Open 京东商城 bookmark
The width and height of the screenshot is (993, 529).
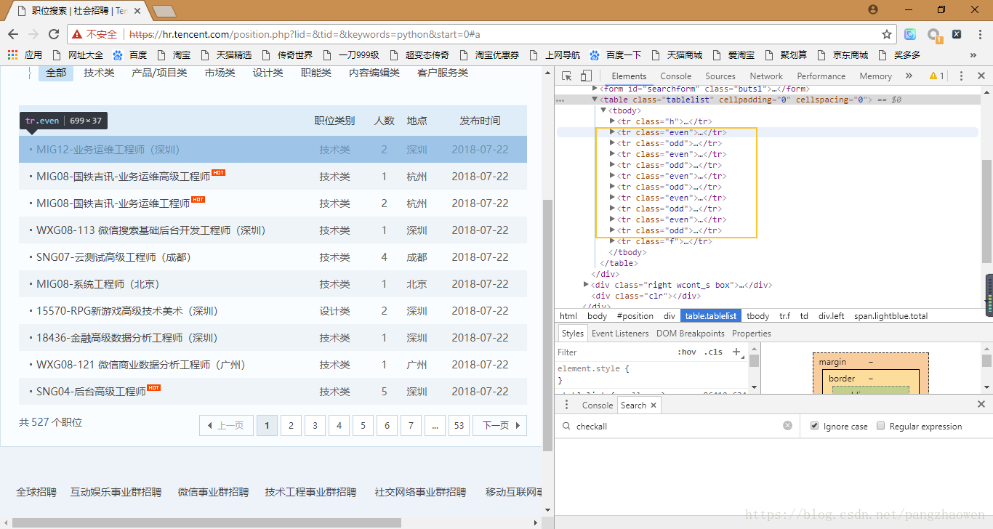[842, 54]
